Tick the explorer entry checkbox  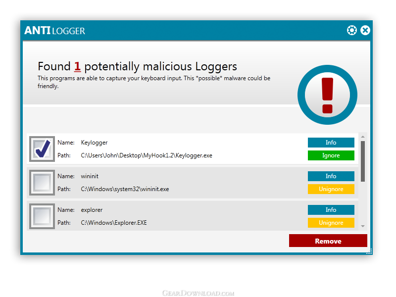42,216
